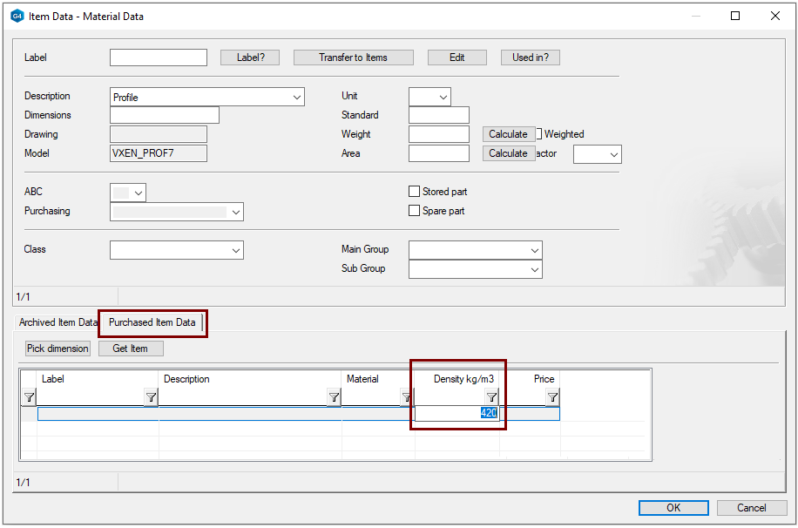Click the Calculate button next to Weight
Image resolution: width=798 pixels, height=528 pixels.
pyautogui.click(x=508, y=134)
